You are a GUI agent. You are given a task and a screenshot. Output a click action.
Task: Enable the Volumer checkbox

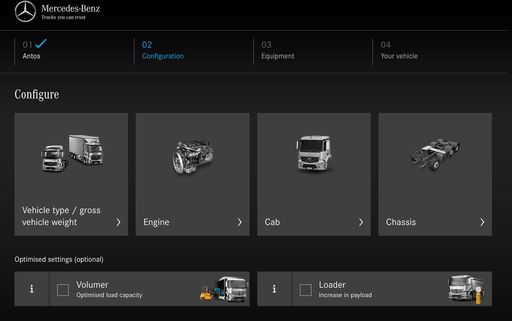pyautogui.click(x=63, y=290)
